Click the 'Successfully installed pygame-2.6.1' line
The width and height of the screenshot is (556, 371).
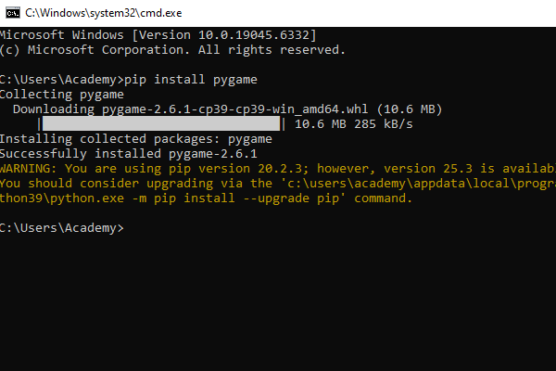coord(128,154)
